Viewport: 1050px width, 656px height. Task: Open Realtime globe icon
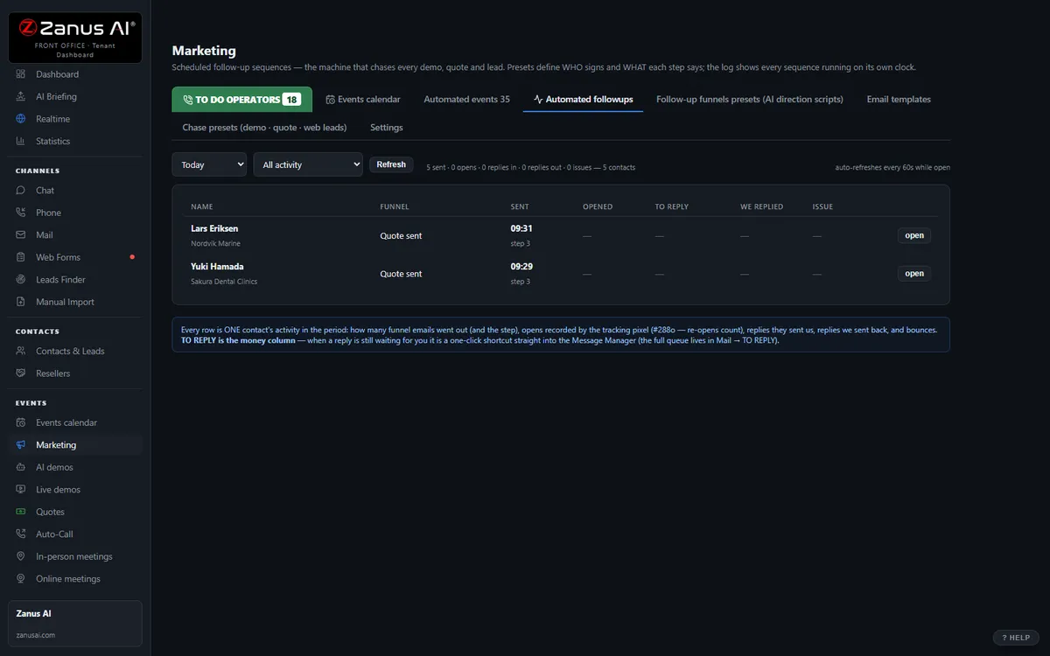point(21,119)
